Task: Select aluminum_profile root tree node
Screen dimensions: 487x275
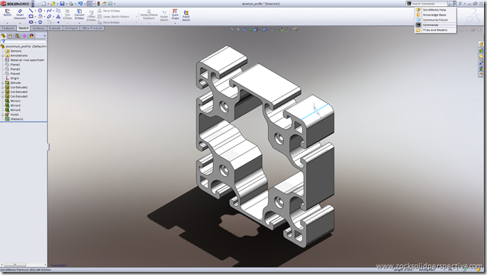Action: [24, 46]
